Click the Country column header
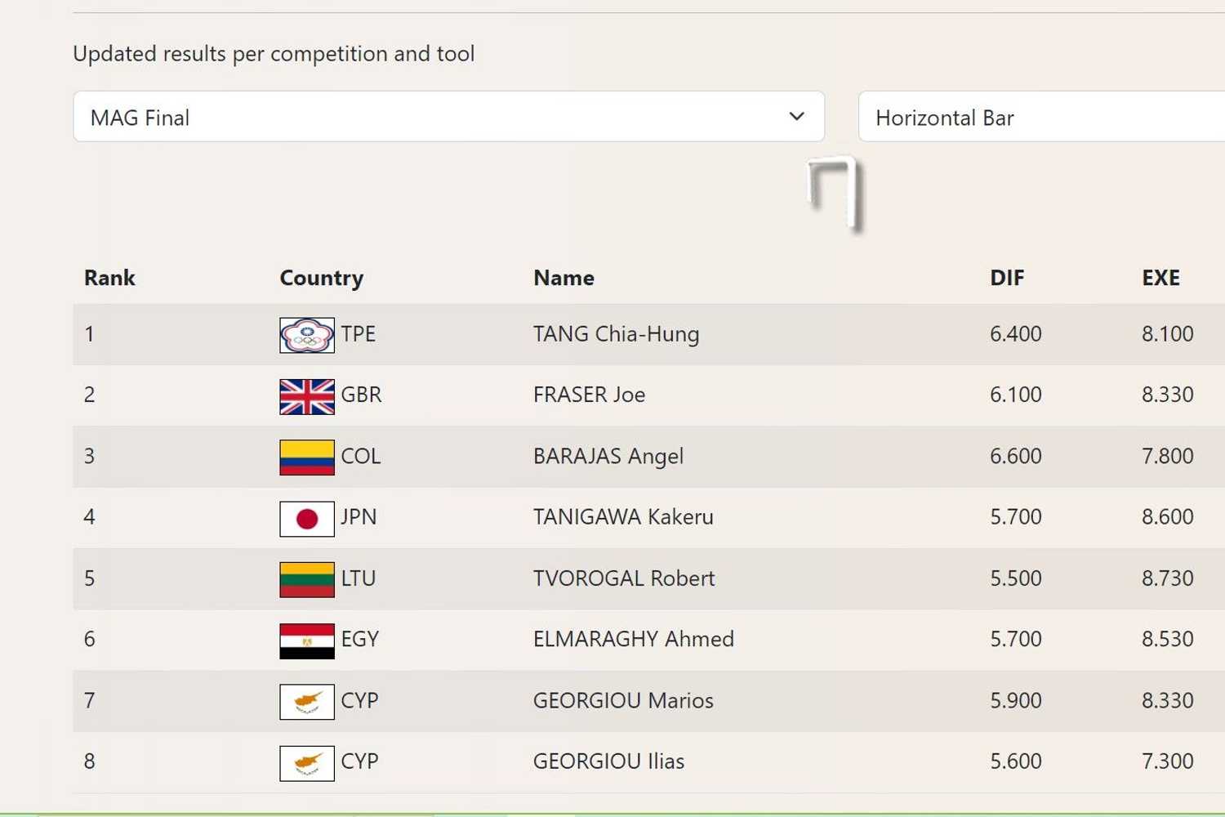The image size is (1225, 817). 321,278
